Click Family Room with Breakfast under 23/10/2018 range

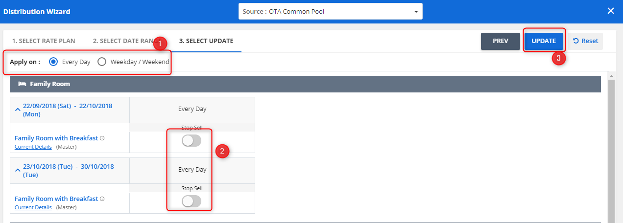pos(56,199)
